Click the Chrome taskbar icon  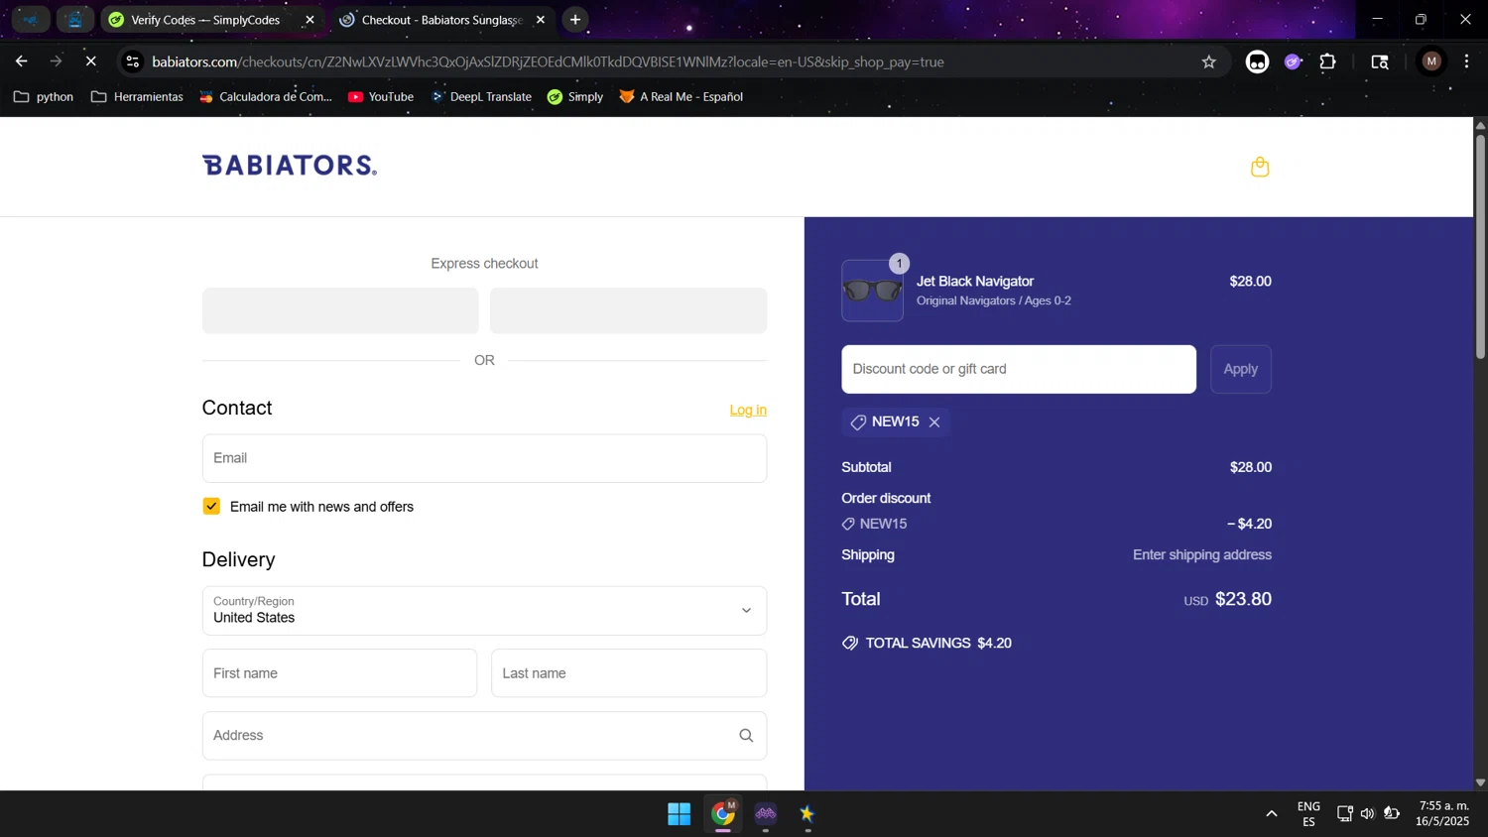[x=723, y=815]
